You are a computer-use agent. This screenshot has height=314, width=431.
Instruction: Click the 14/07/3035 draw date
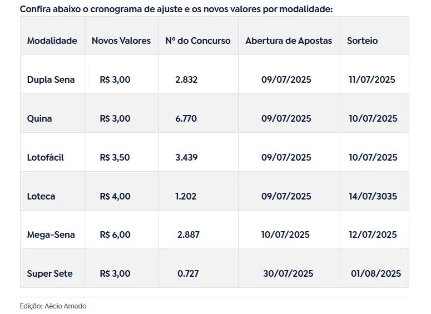click(373, 196)
